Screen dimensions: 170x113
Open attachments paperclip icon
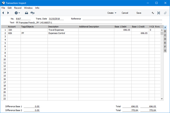point(165,13)
